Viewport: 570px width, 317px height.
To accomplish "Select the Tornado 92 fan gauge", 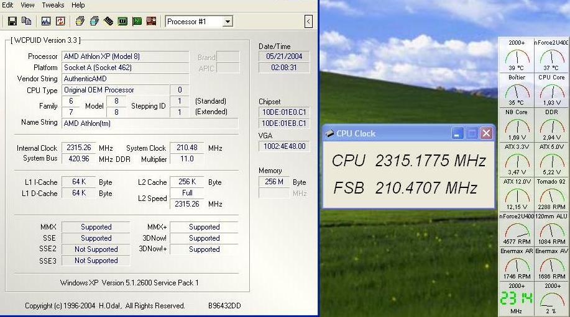I will (551, 194).
